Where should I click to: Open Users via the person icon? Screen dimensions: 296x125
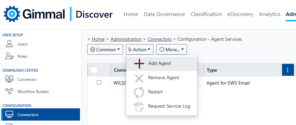9,44
